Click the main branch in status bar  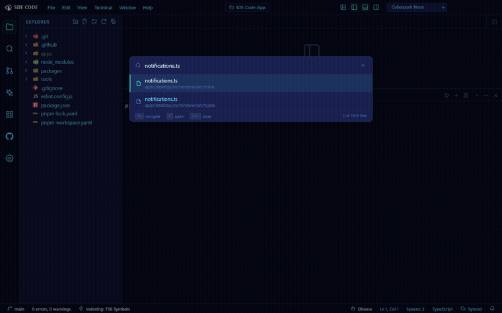(16, 309)
